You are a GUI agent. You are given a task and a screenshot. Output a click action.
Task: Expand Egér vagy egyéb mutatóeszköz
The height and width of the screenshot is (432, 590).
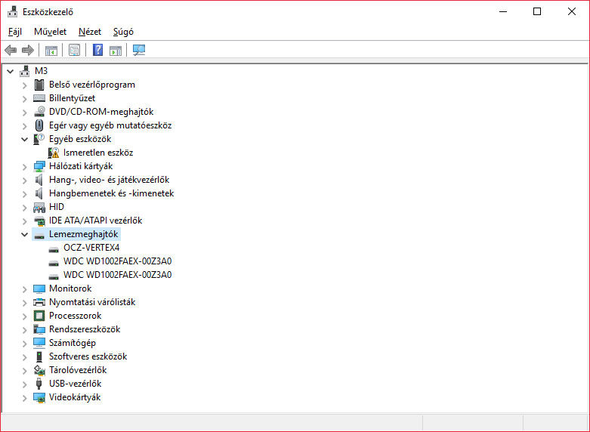[24, 125]
